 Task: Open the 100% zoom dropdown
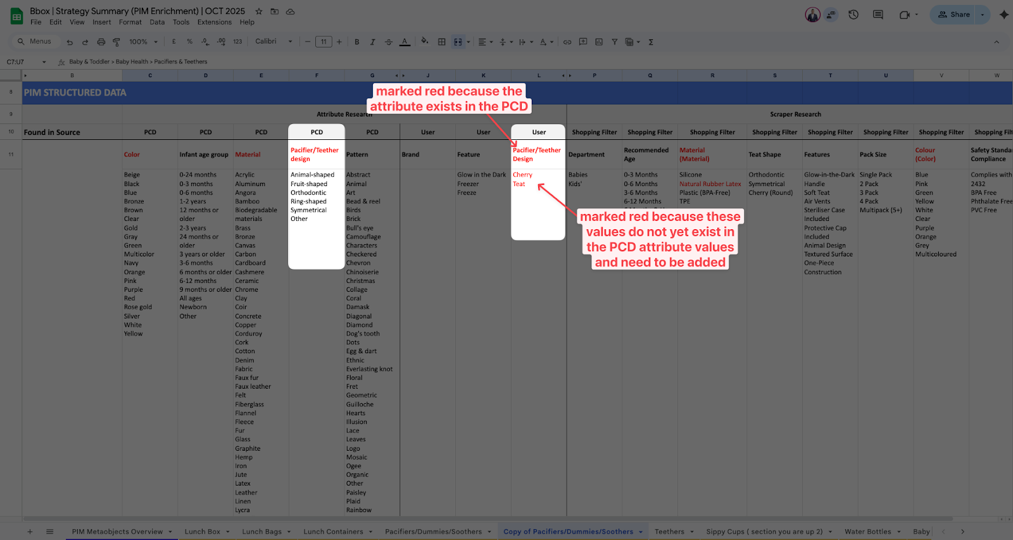pos(143,42)
